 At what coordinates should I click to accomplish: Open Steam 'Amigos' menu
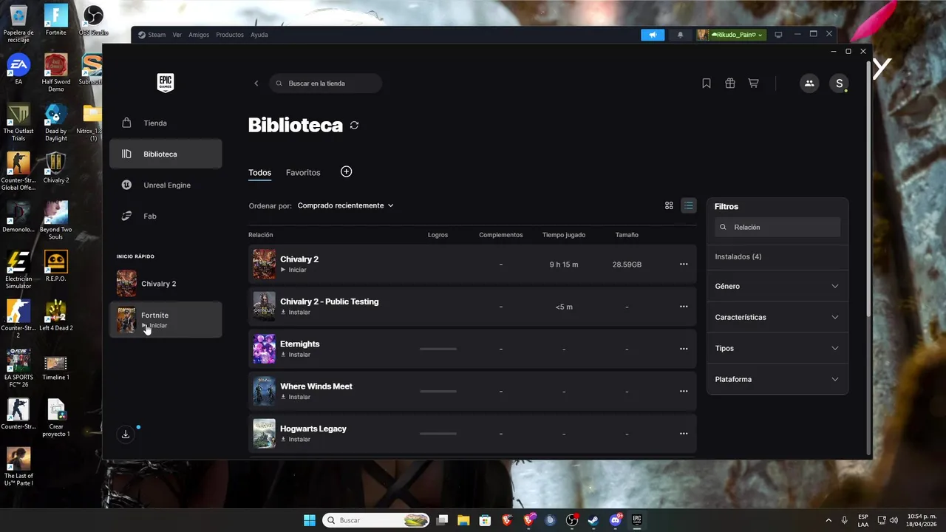point(199,35)
